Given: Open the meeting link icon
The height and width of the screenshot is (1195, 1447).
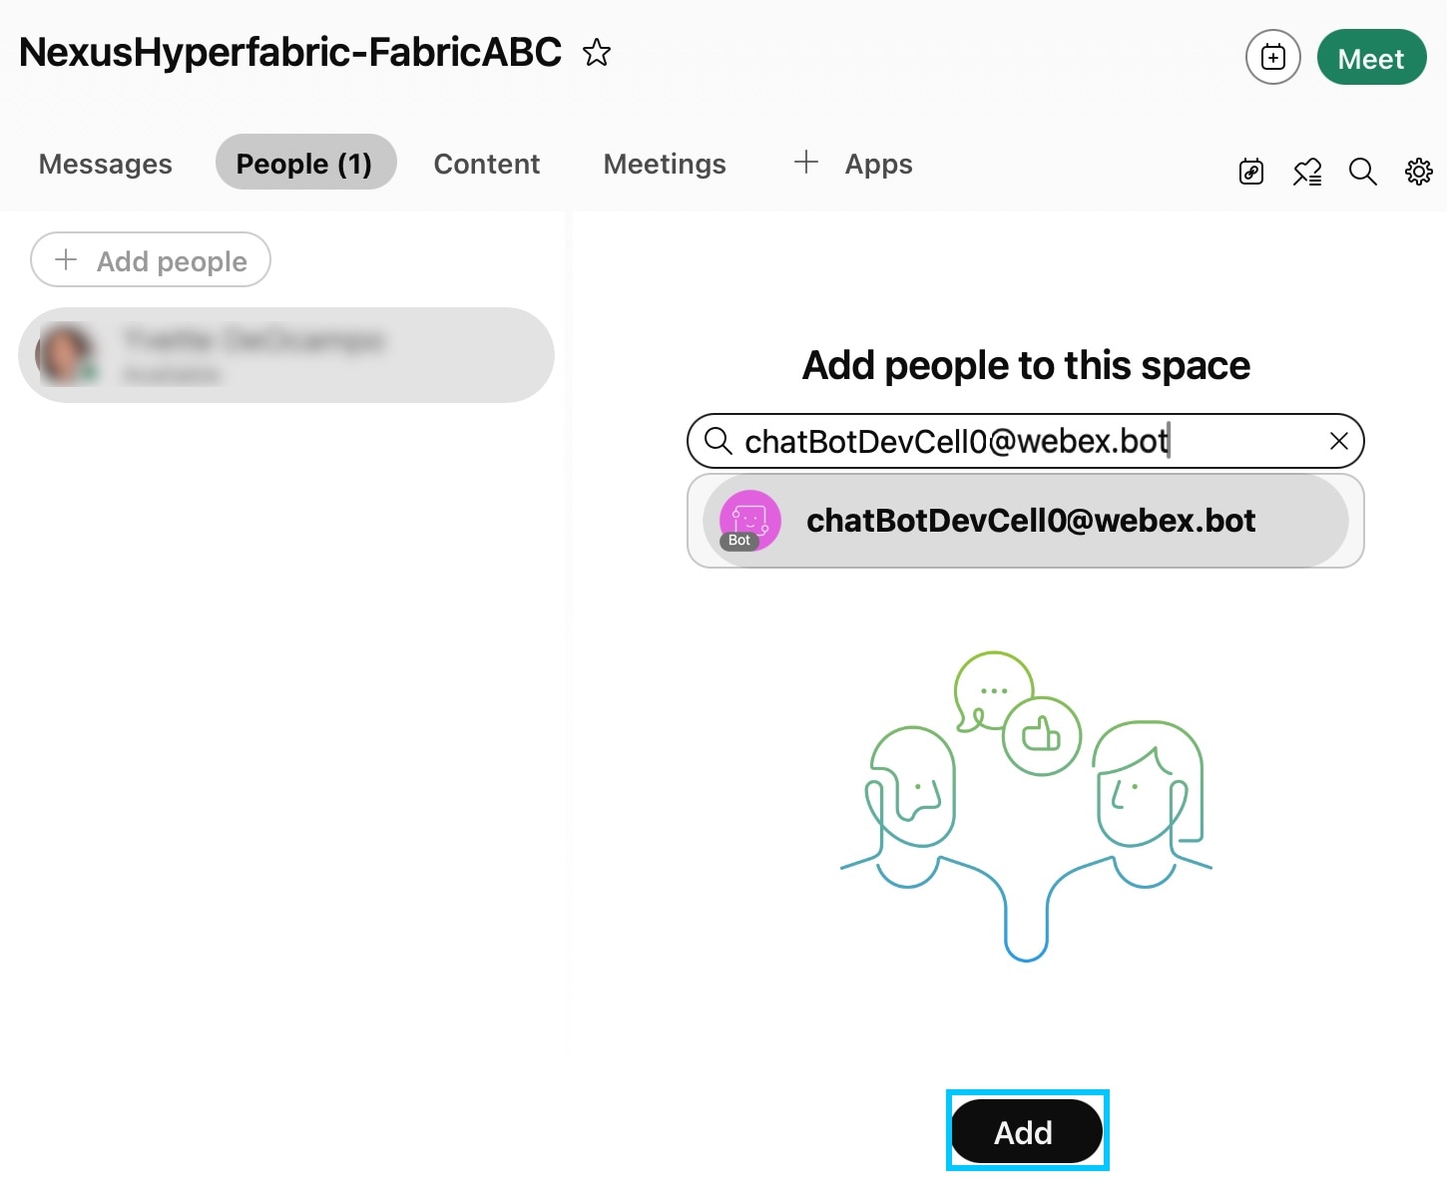Looking at the screenshot, I should (1250, 172).
